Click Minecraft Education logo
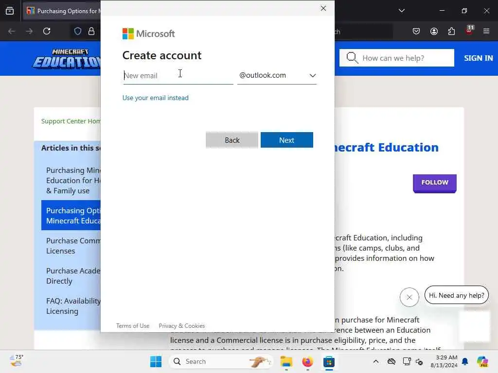 pyautogui.click(x=67, y=59)
